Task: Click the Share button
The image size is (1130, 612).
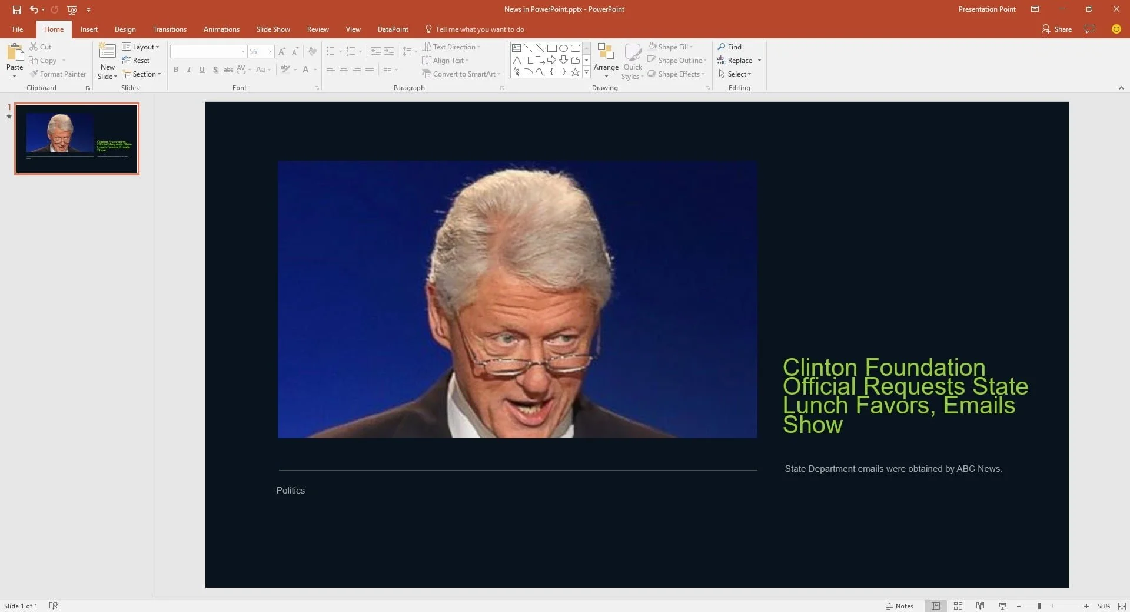Action: click(1056, 29)
